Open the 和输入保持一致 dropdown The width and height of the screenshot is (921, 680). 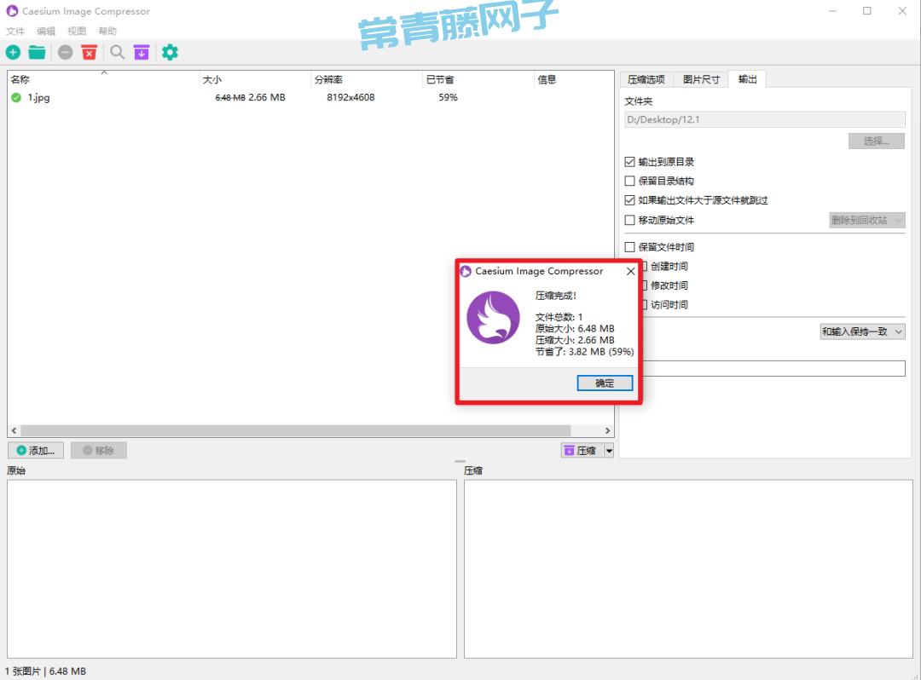[x=861, y=331]
